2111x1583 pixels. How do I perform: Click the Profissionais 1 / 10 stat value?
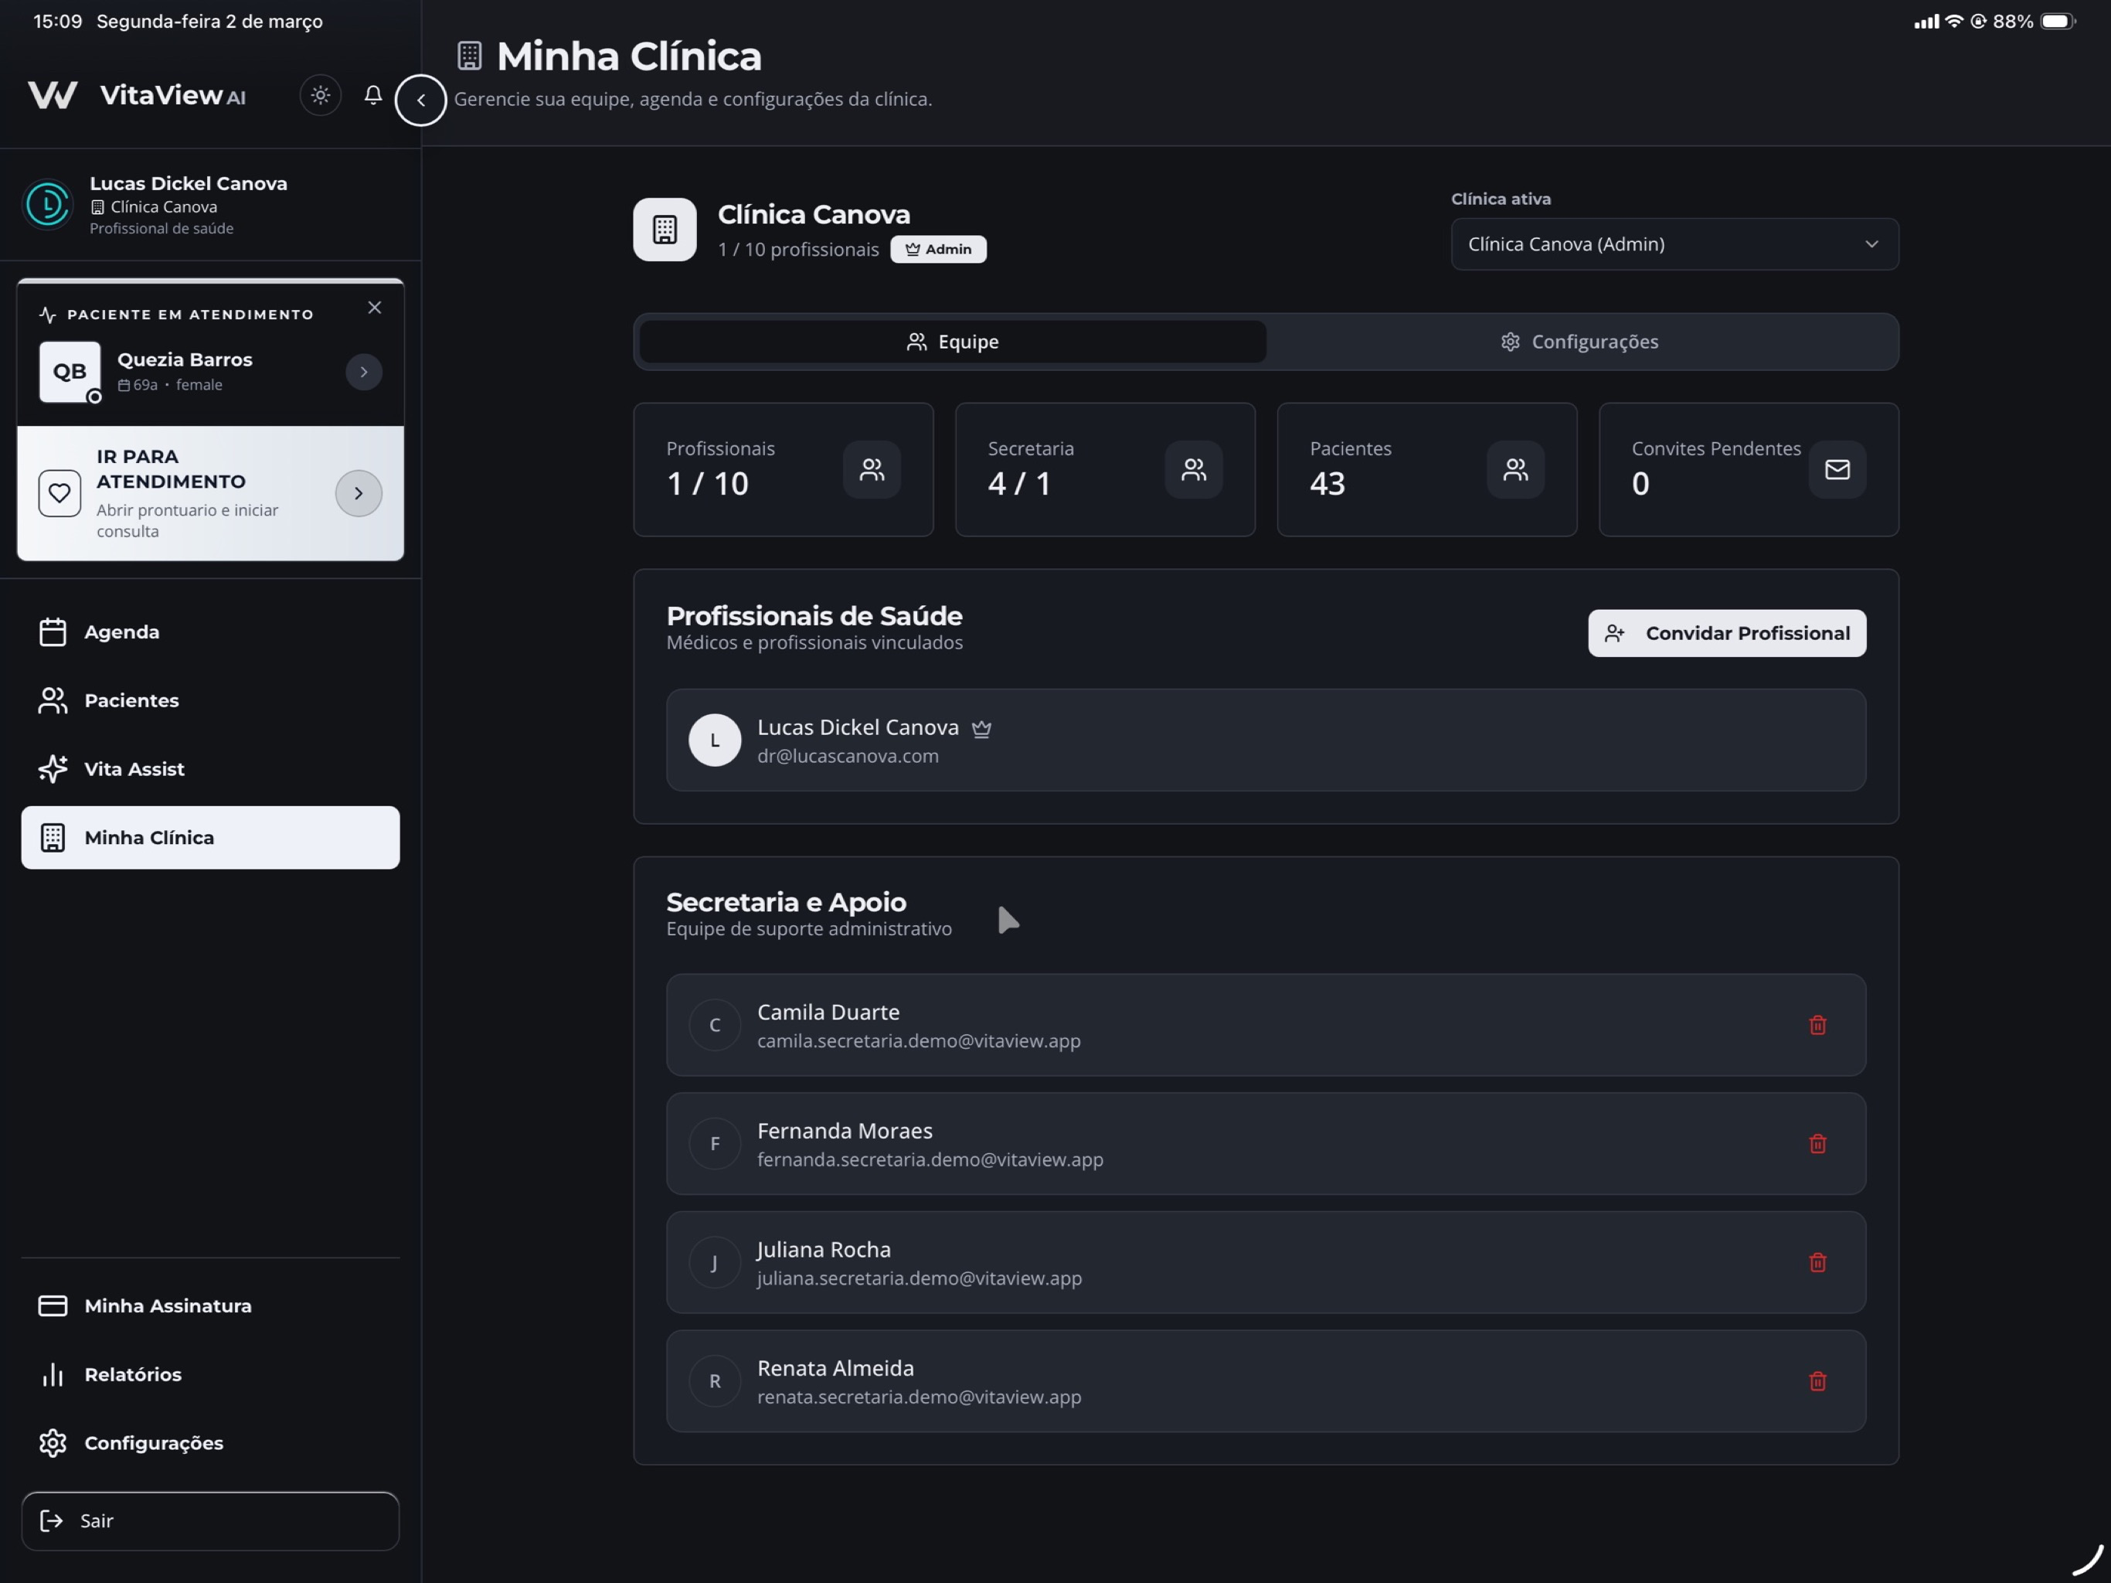(707, 484)
